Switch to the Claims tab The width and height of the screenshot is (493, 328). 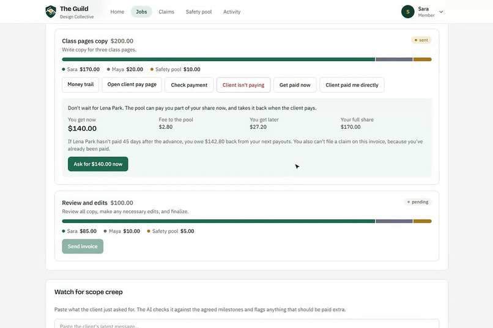(166, 12)
